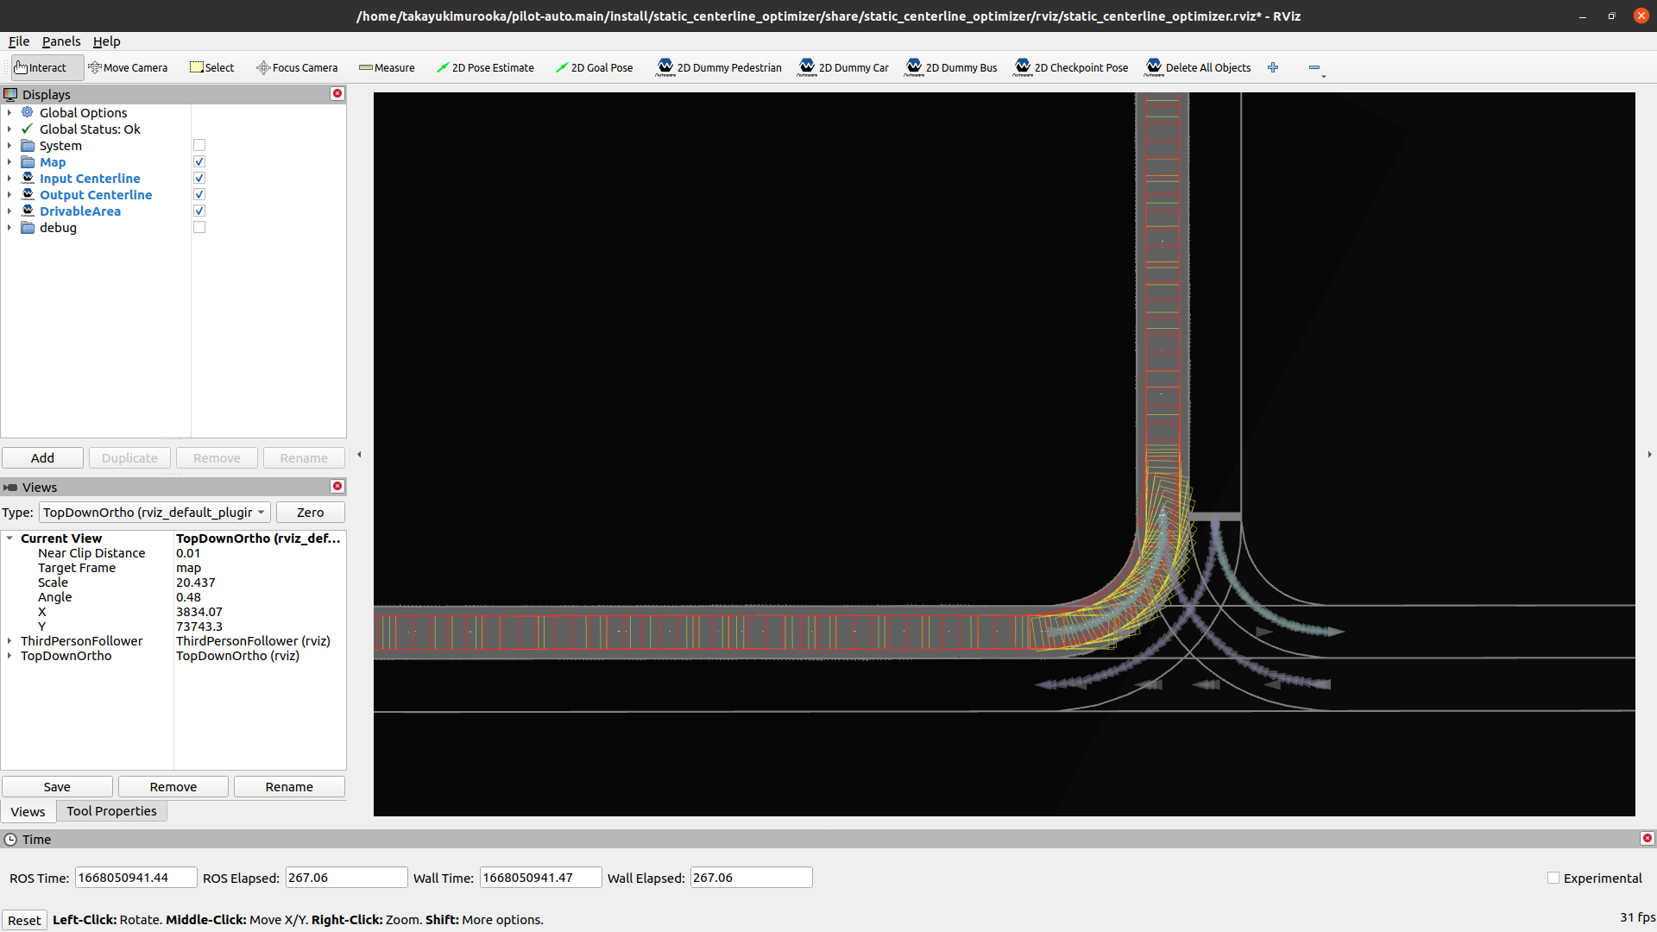The width and height of the screenshot is (1657, 932).
Task: Select the 2D Dummy Pedestrian tool
Action: 719,67
